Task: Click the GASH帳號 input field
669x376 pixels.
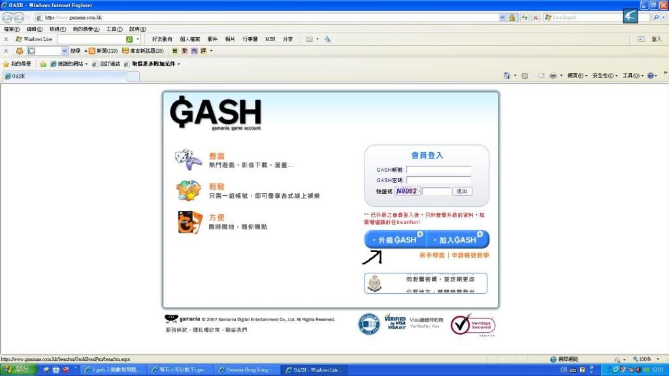Action: pyautogui.click(x=438, y=170)
